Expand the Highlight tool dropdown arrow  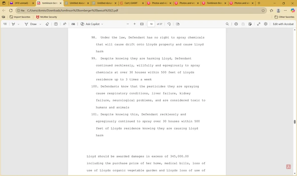(18, 24)
